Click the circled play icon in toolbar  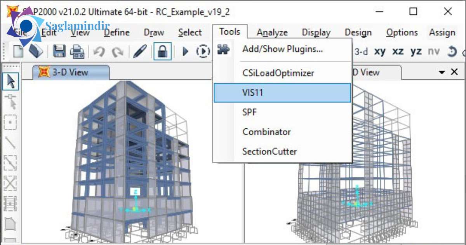203,51
